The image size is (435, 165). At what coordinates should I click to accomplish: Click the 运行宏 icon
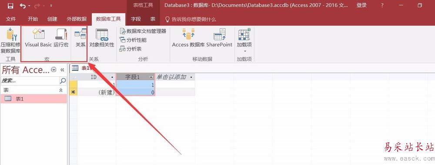[x=61, y=38]
